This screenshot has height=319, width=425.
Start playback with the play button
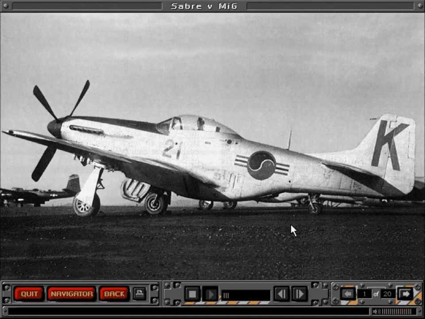click(210, 294)
